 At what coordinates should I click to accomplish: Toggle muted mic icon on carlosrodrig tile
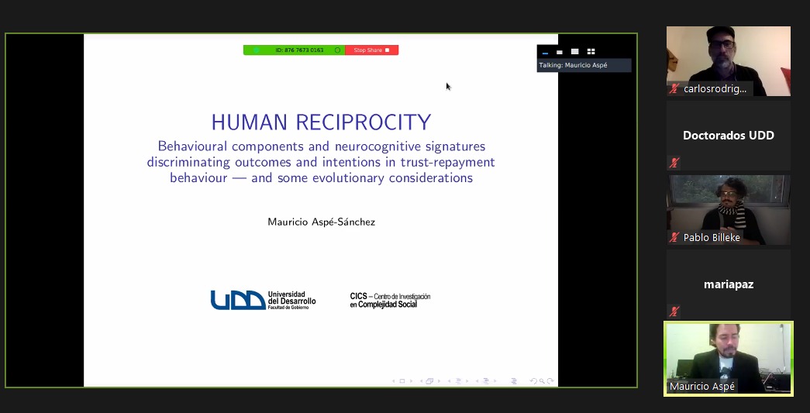[x=674, y=89]
